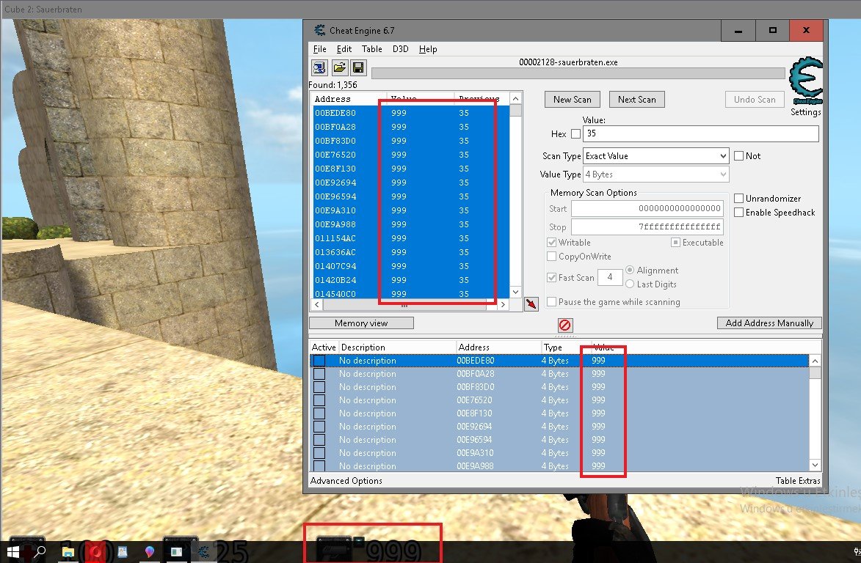Image resolution: width=861 pixels, height=563 pixels.
Task: Click the scan Value input field
Action: pyautogui.click(x=701, y=133)
